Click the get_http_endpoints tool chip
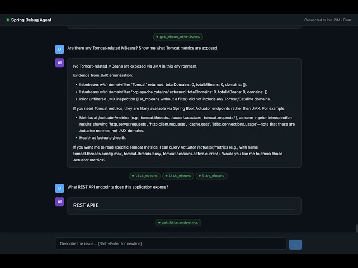 pyautogui.click(x=178, y=223)
